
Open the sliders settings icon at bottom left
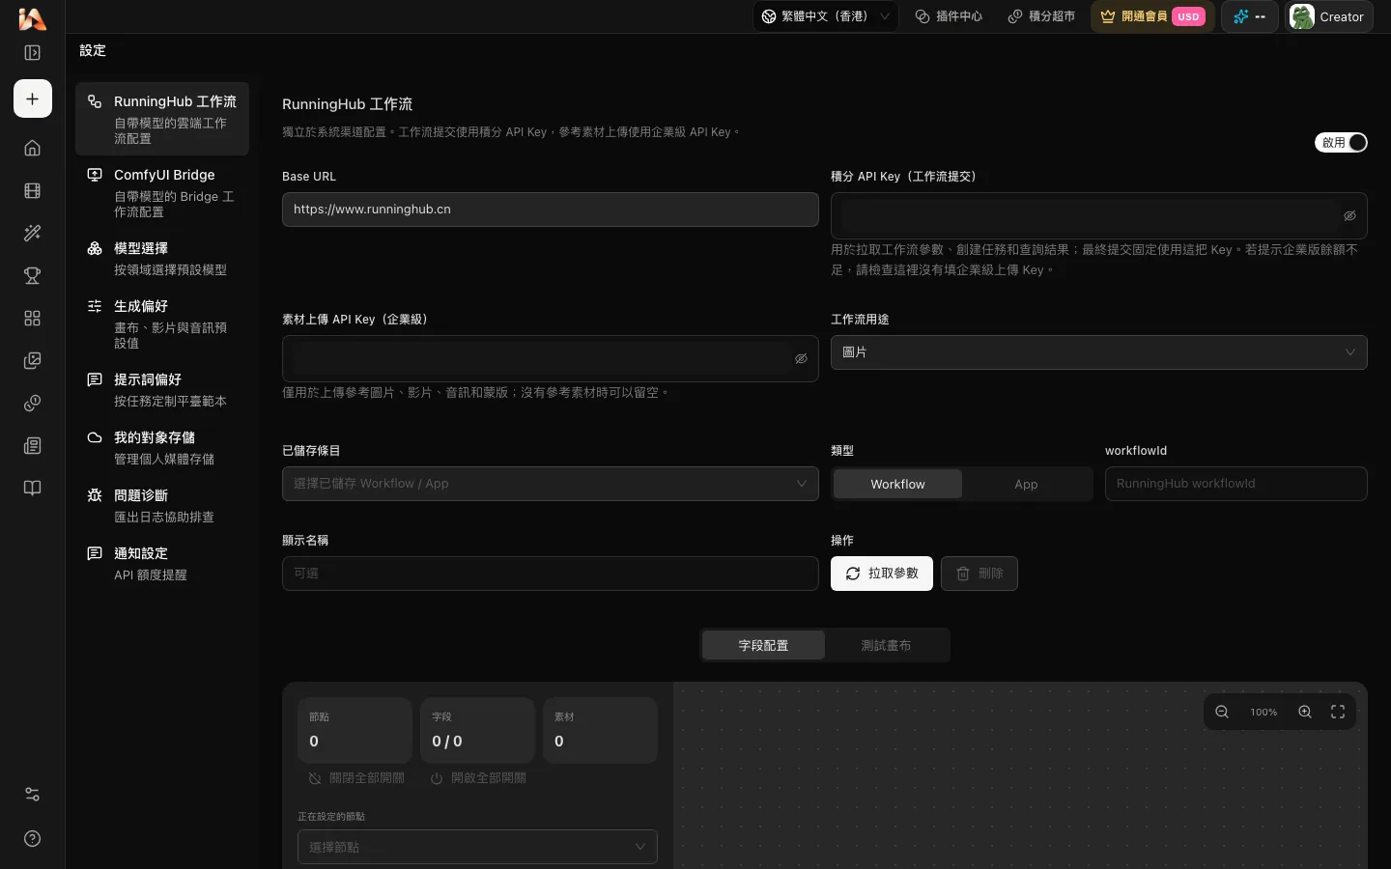tap(32, 795)
